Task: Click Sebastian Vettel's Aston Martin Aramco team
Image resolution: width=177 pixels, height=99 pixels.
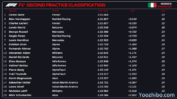Action: pos(65,82)
